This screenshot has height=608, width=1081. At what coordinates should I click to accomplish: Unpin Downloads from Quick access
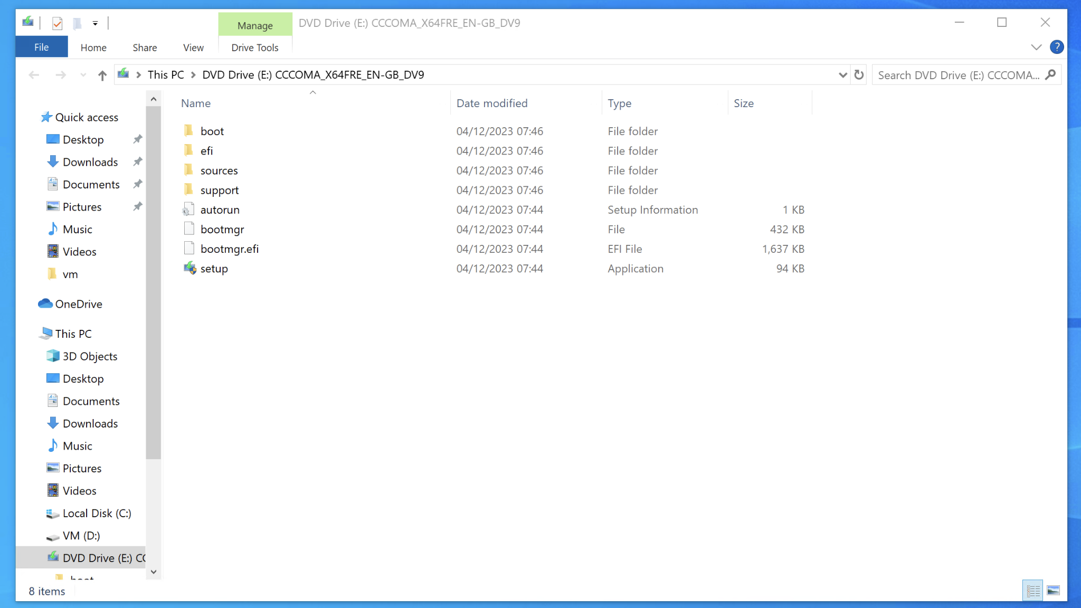point(137,162)
